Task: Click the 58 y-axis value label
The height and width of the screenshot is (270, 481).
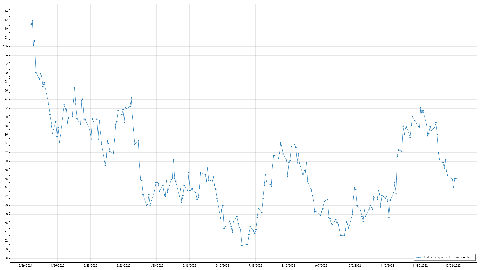Action: click(6, 258)
